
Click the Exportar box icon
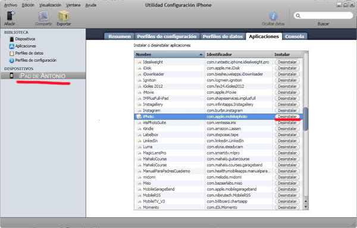(64, 16)
